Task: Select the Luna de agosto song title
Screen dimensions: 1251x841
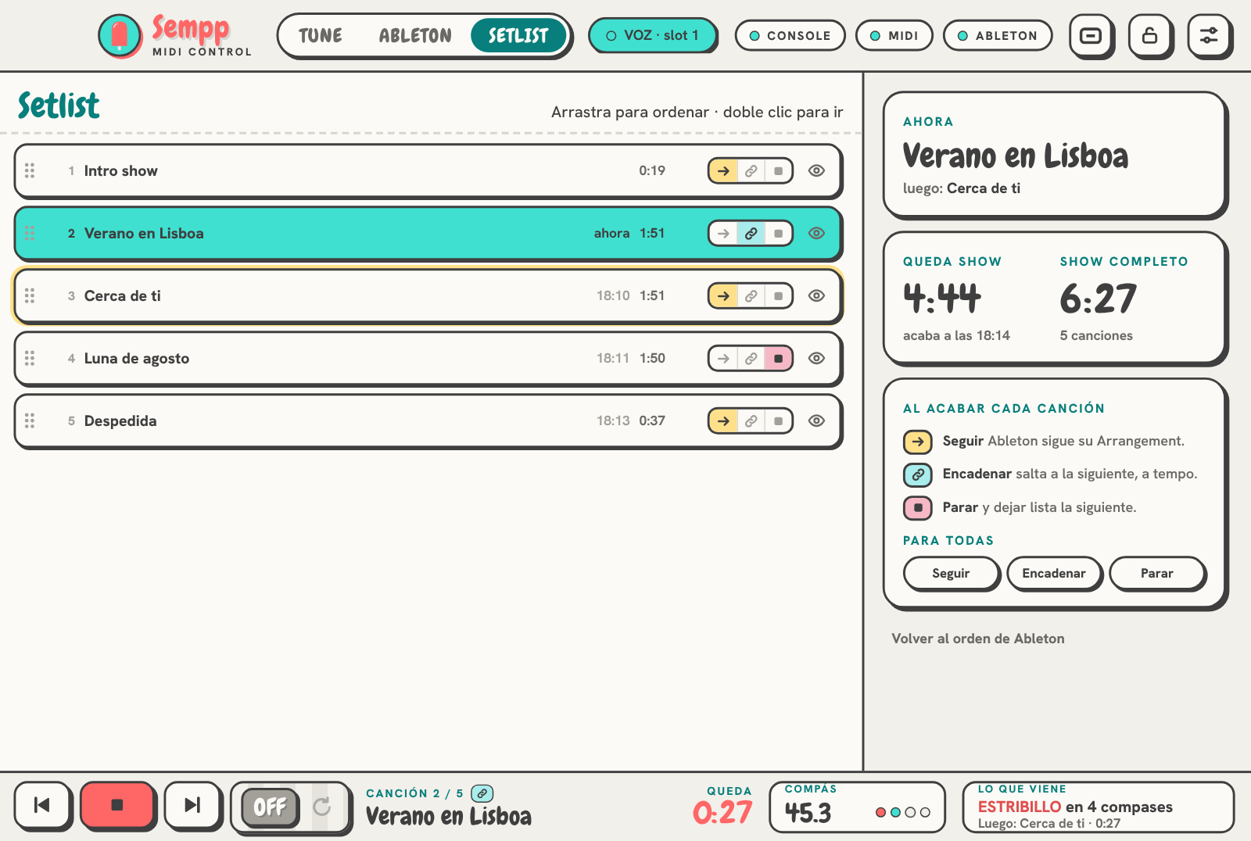Action: [137, 358]
